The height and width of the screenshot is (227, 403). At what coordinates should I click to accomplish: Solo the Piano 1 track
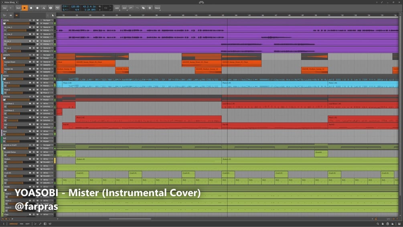[x=34, y=83]
